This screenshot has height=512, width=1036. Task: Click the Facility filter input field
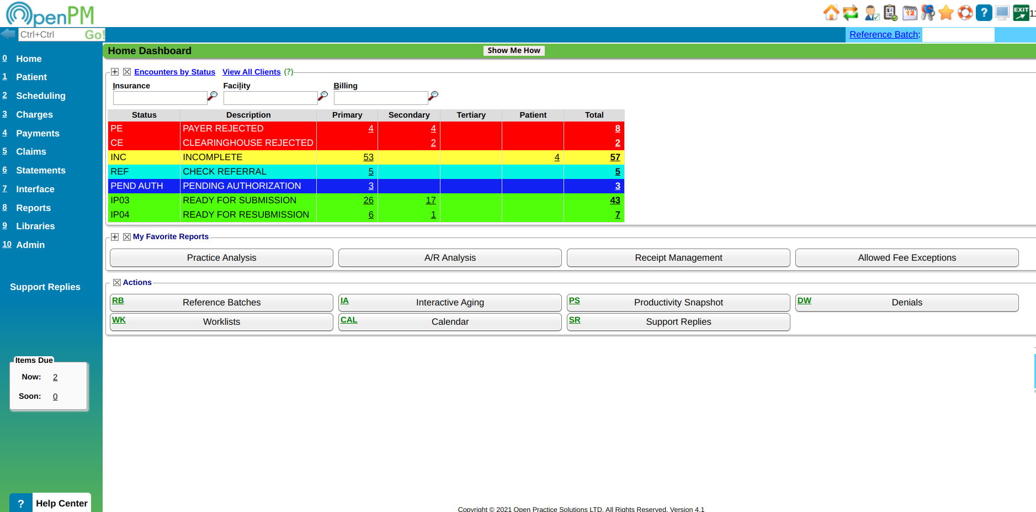pos(270,98)
